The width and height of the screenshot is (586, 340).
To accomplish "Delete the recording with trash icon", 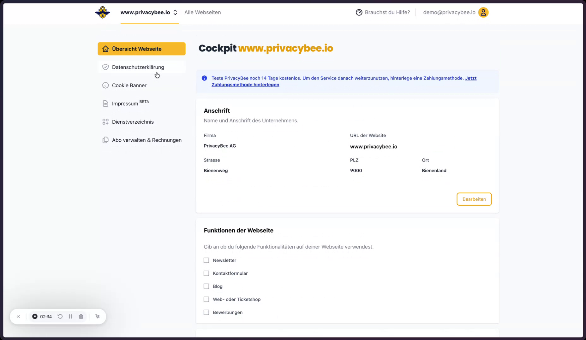I will 81,316.
